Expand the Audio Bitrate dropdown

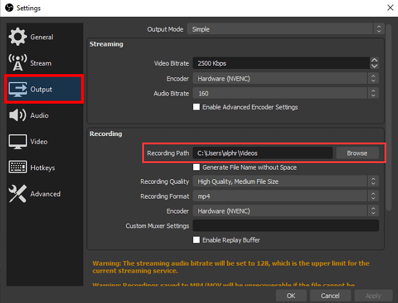285,93
